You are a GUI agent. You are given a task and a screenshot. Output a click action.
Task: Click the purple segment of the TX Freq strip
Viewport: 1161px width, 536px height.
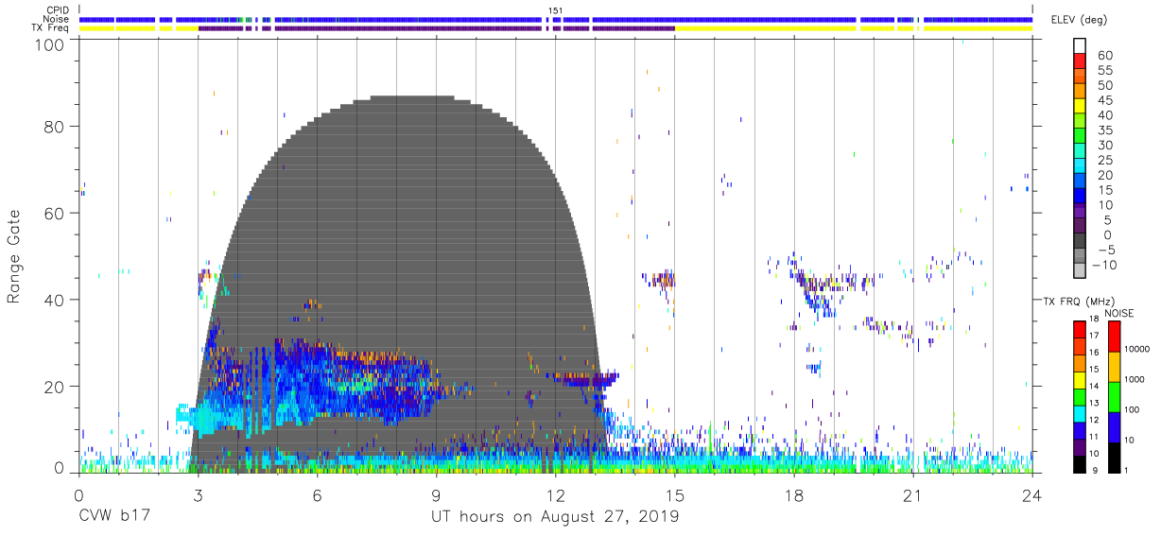[x=436, y=28]
